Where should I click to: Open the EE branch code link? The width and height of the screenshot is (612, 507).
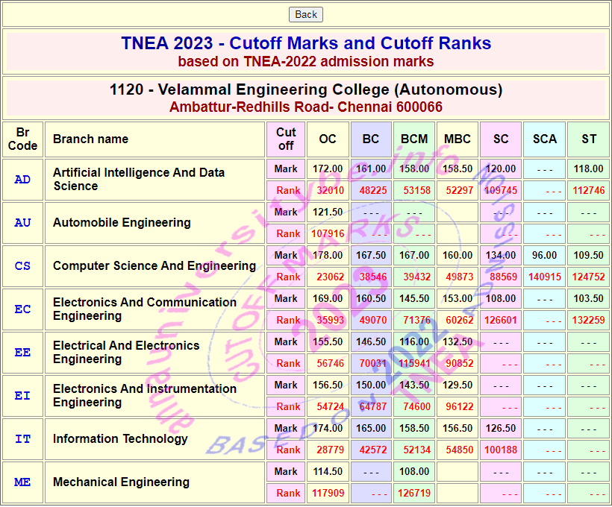pyautogui.click(x=22, y=353)
